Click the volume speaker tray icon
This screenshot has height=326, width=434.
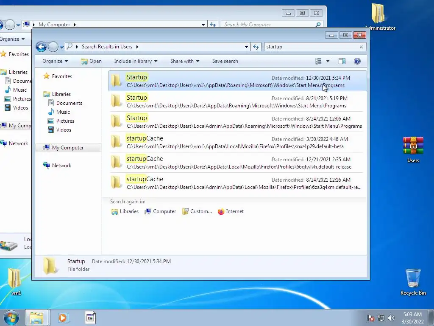click(391, 318)
